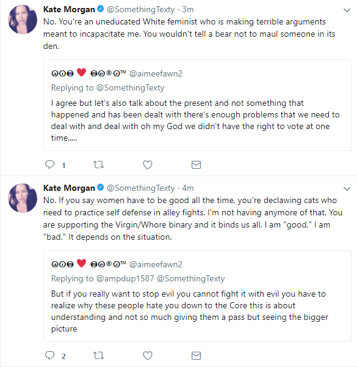Screen dimensions: 357x367
Task: Open quoted tweet about right to vote
Action: pos(197,105)
